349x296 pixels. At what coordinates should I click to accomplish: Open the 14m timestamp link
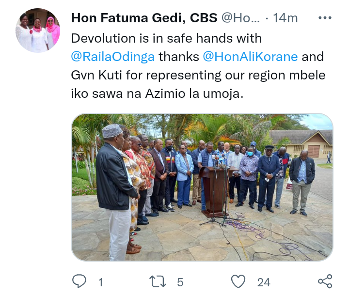point(286,18)
